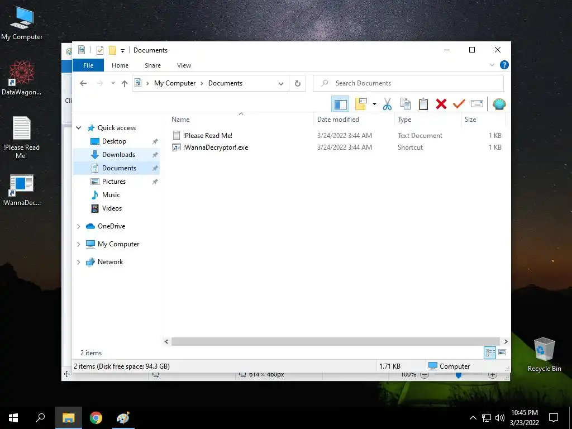This screenshot has width=572, height=429.
Task: Click Documents in the address breadcrumb
Action: pos(225,83)
